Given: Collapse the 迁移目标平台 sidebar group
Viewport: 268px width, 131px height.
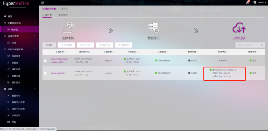Looking at the screenshot, I should (35, 23).
